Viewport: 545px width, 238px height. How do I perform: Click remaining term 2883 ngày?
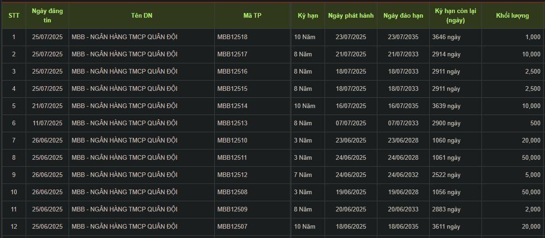[446, 209]
